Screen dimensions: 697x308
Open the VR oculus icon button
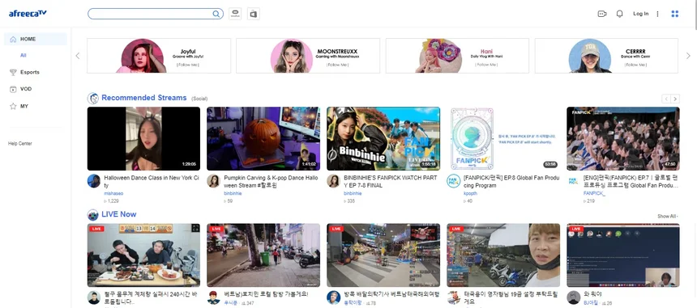point(235,14)
